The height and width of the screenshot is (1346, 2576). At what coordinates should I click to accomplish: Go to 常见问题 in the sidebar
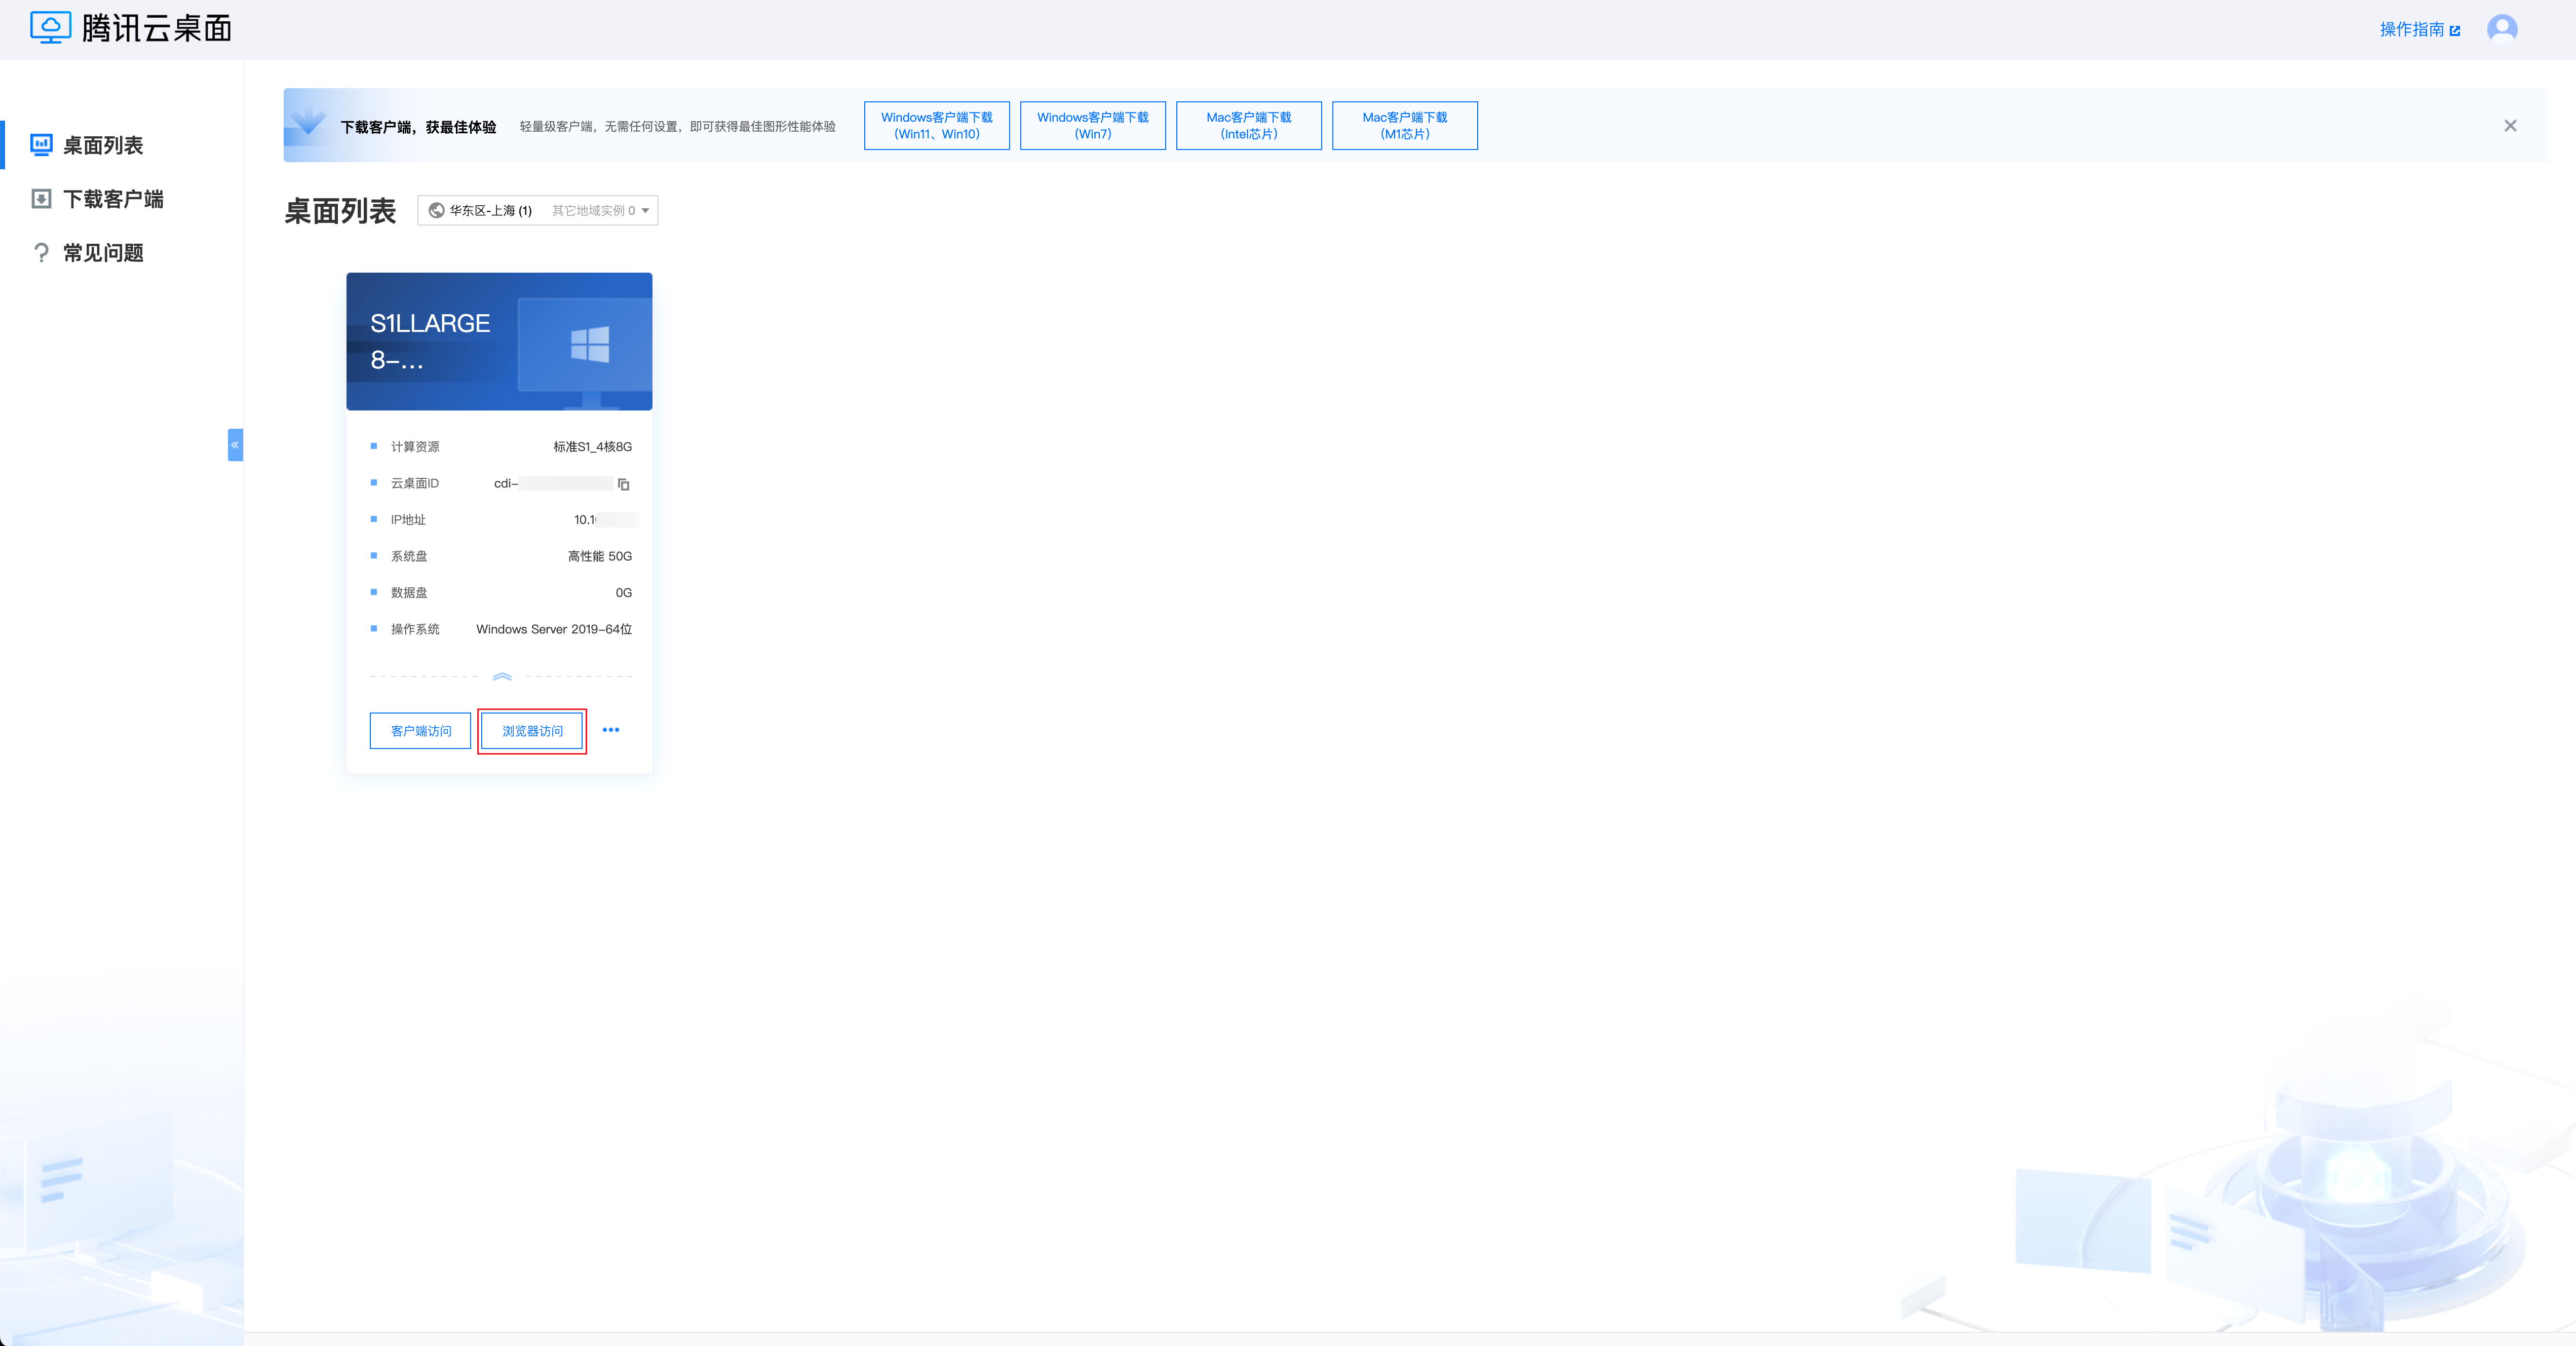point(103,253)
